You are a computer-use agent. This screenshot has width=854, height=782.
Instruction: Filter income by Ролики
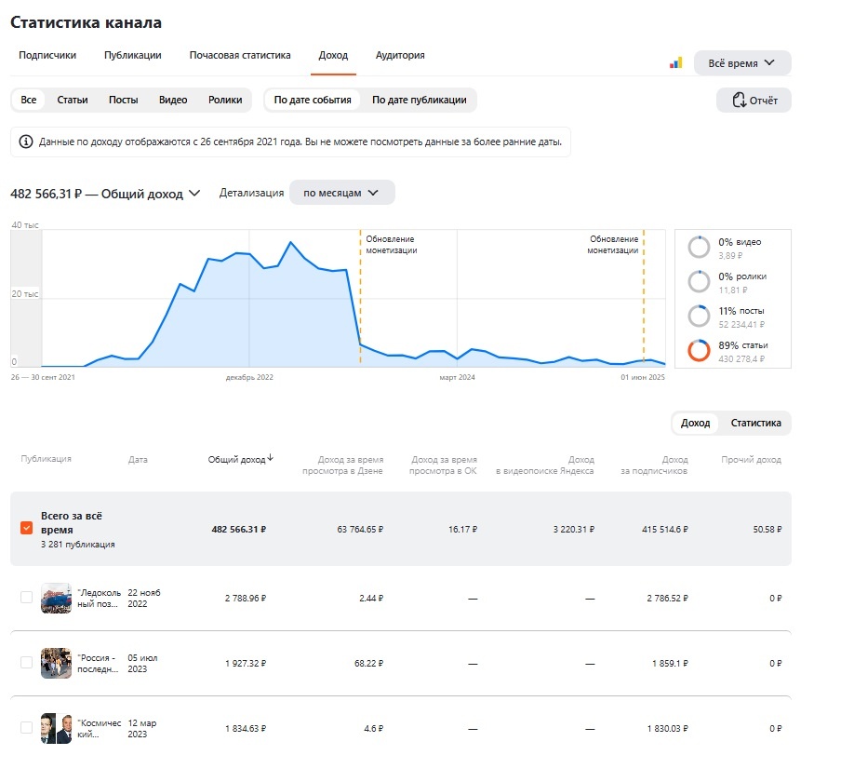pos(225,100)
